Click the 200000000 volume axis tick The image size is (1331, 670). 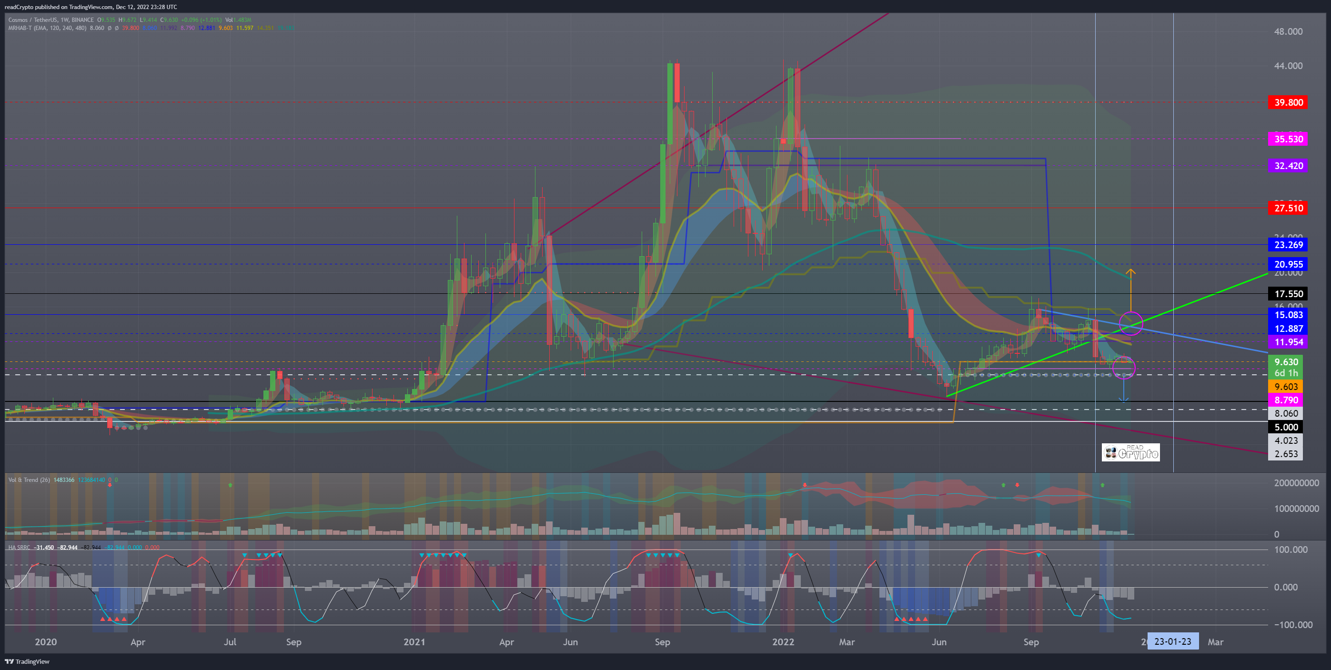pyautogui.click(x=1296, y=483)
